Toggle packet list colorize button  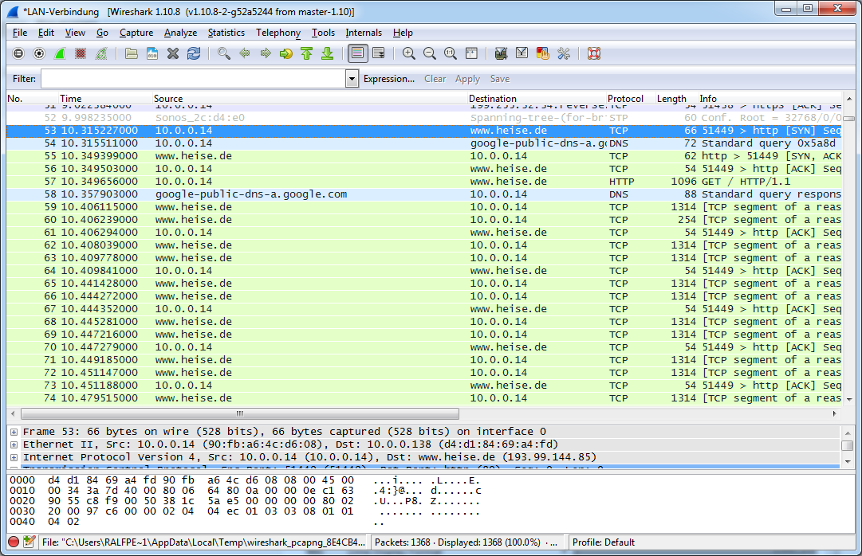pyautogui.click(x=358, y=53)
